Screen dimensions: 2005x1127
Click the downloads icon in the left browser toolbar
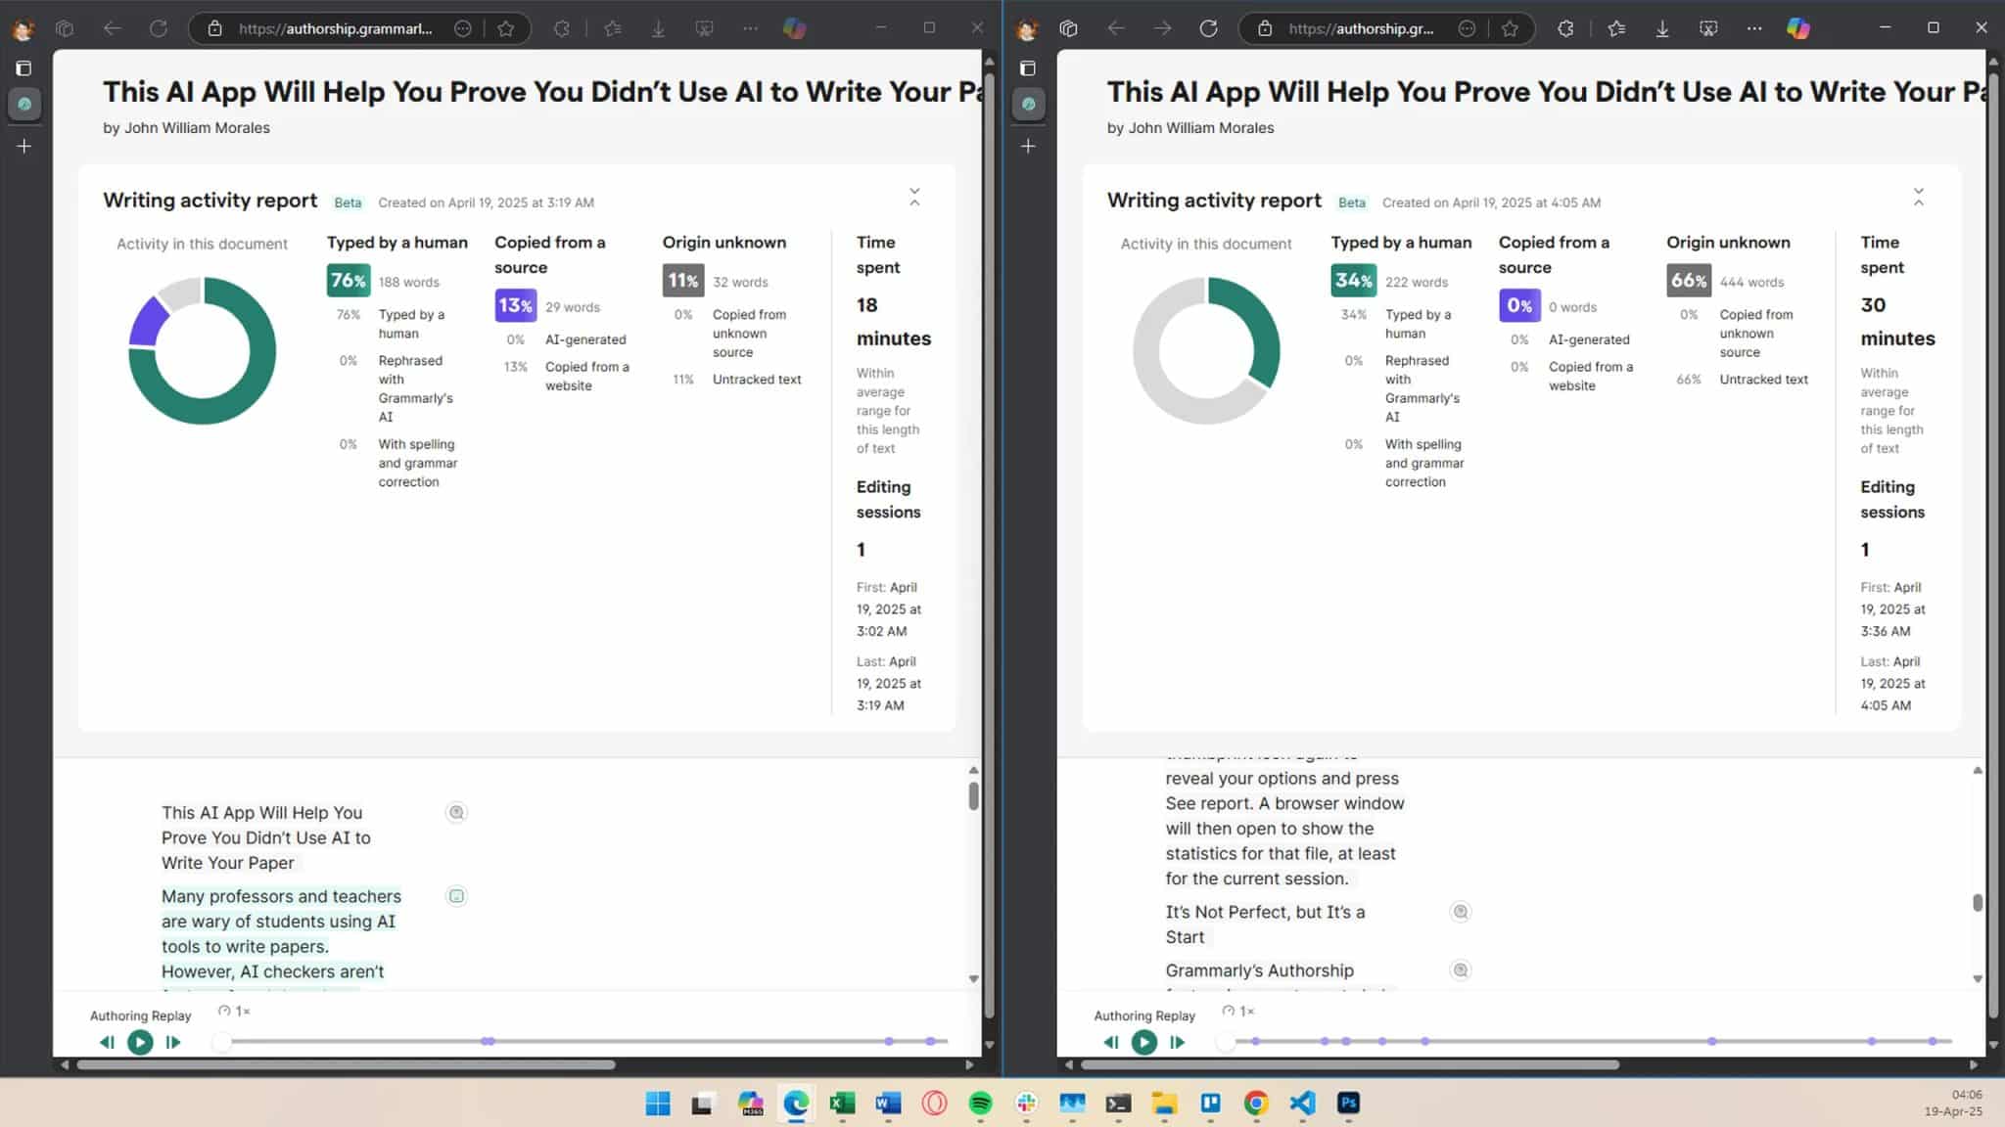click(x=658, y=28)
